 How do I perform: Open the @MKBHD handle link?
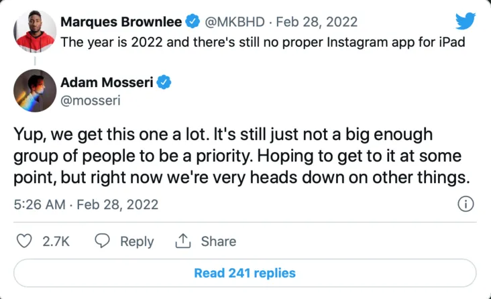[x=232, y=22]
